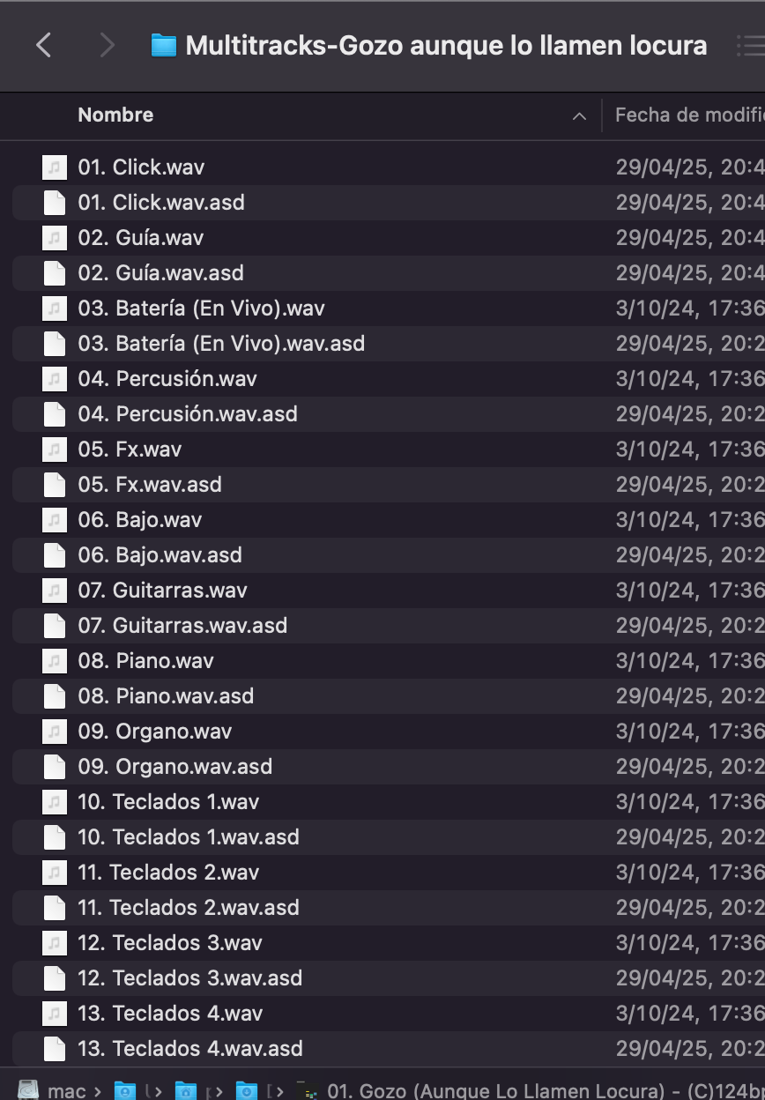Select 07. Guitarras.wav.asd file
This screenshot has width=765, height=1100.
389,626
